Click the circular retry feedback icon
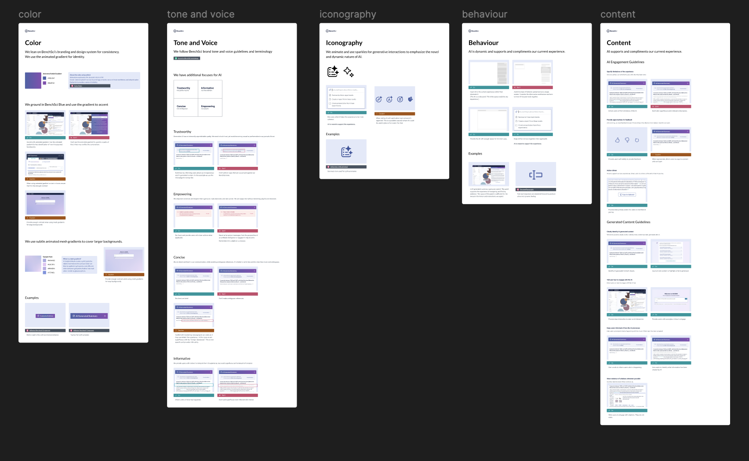The image size is (749, 461). (x=637, y=140)
